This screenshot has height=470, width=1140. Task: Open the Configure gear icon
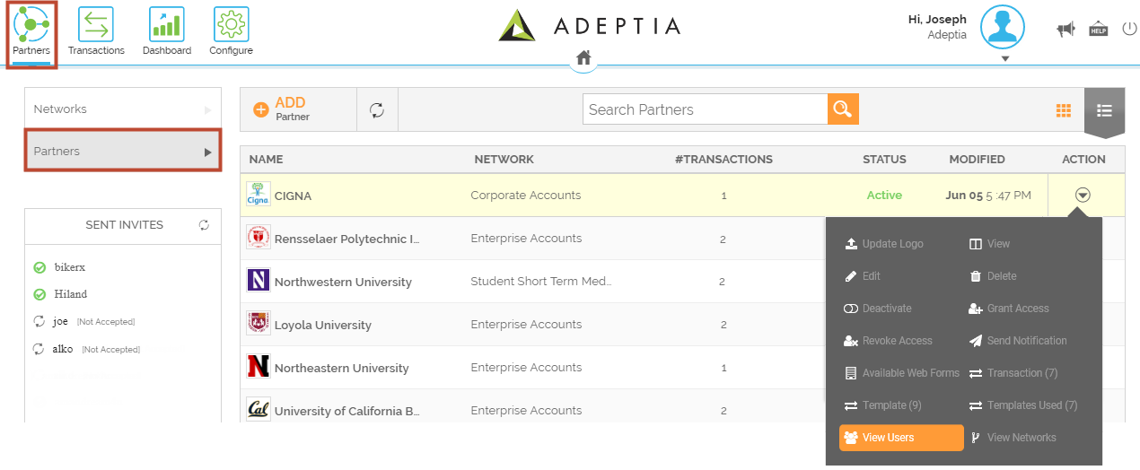231,24
